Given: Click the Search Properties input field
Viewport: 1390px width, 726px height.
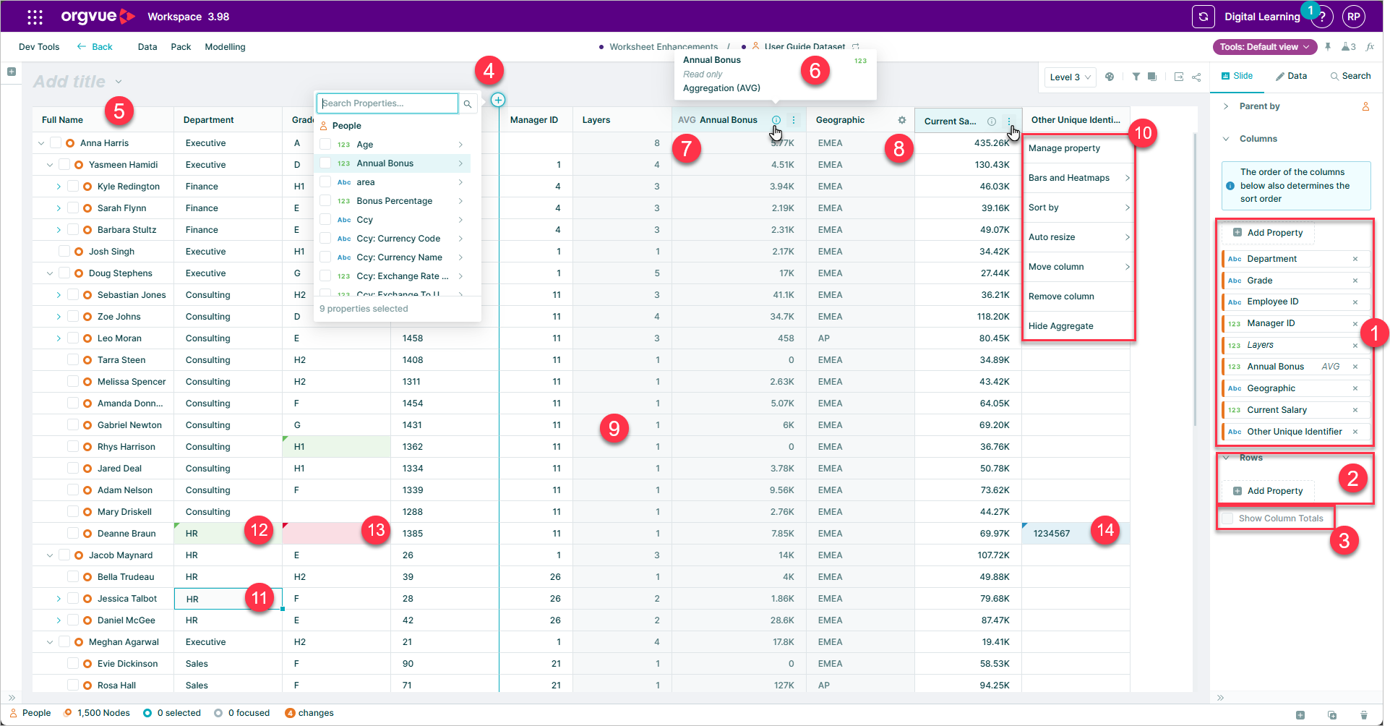Looking at the screenshot, I should point(388,103).
